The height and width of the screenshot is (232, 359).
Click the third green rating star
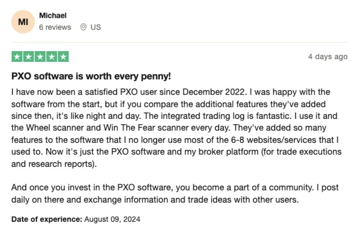40,57
